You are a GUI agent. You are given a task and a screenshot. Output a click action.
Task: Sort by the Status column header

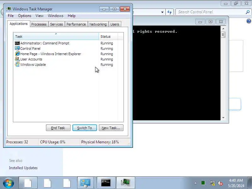click(x=108, y=36)
